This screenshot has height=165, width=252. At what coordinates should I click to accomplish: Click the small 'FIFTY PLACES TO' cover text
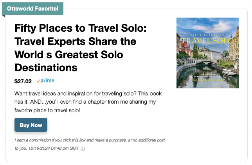(207, 35)
